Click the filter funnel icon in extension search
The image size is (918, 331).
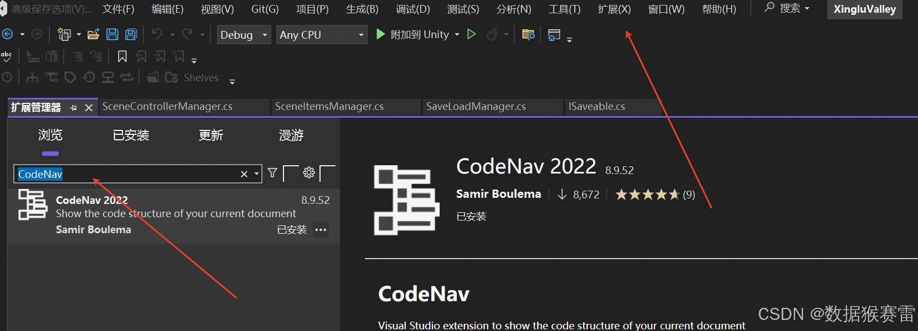pyautogui.click(x=272, y=173)
